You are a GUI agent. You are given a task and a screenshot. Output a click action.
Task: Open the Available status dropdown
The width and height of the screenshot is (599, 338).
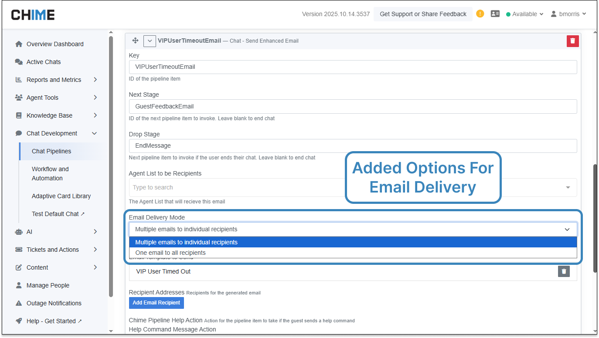pyautogui.click(x=524, y=14)
